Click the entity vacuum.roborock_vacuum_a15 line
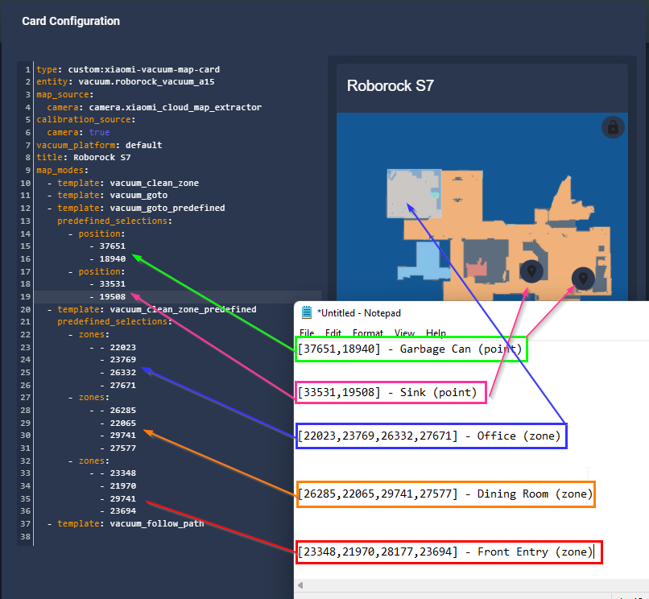Image resolution: width=649 pixels, height=599 pixels. (x=126, y=82)
